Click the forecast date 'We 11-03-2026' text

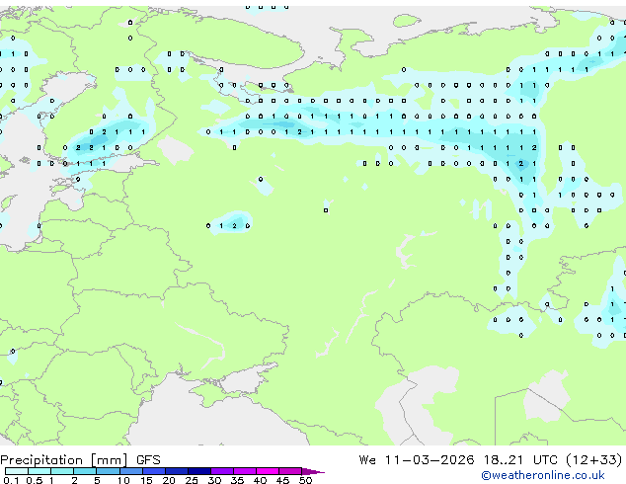[x=417, y=460]
